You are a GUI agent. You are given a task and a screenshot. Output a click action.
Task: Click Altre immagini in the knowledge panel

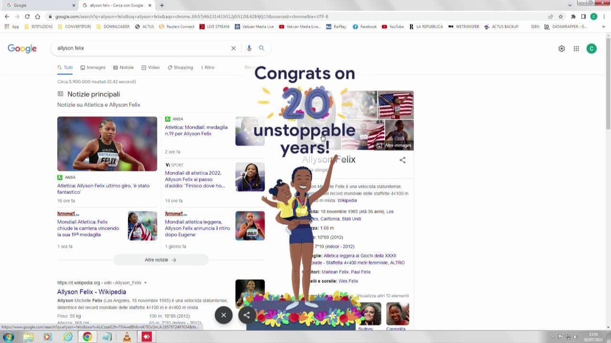tap(394, 145)
